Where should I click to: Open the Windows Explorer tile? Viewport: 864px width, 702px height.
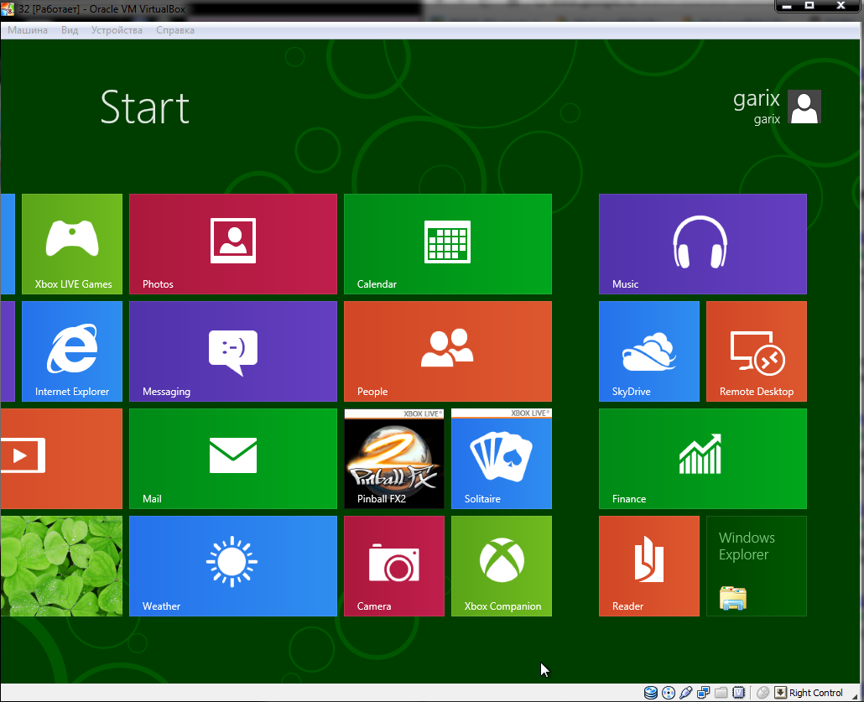pyautogui.click(x=757, y=566)
